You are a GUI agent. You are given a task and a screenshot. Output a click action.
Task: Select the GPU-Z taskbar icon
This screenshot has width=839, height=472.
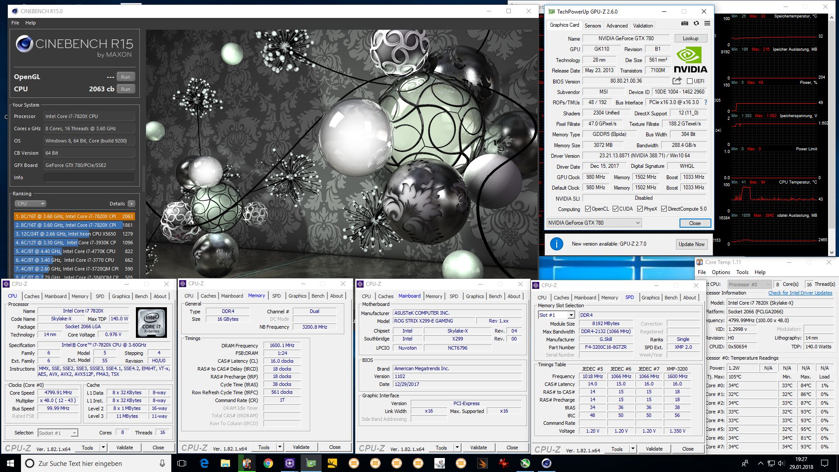311,463
